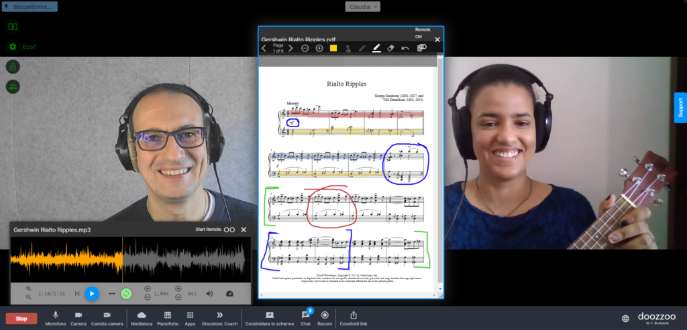
Task: Mute the Microfono
Action: (56, 317)
